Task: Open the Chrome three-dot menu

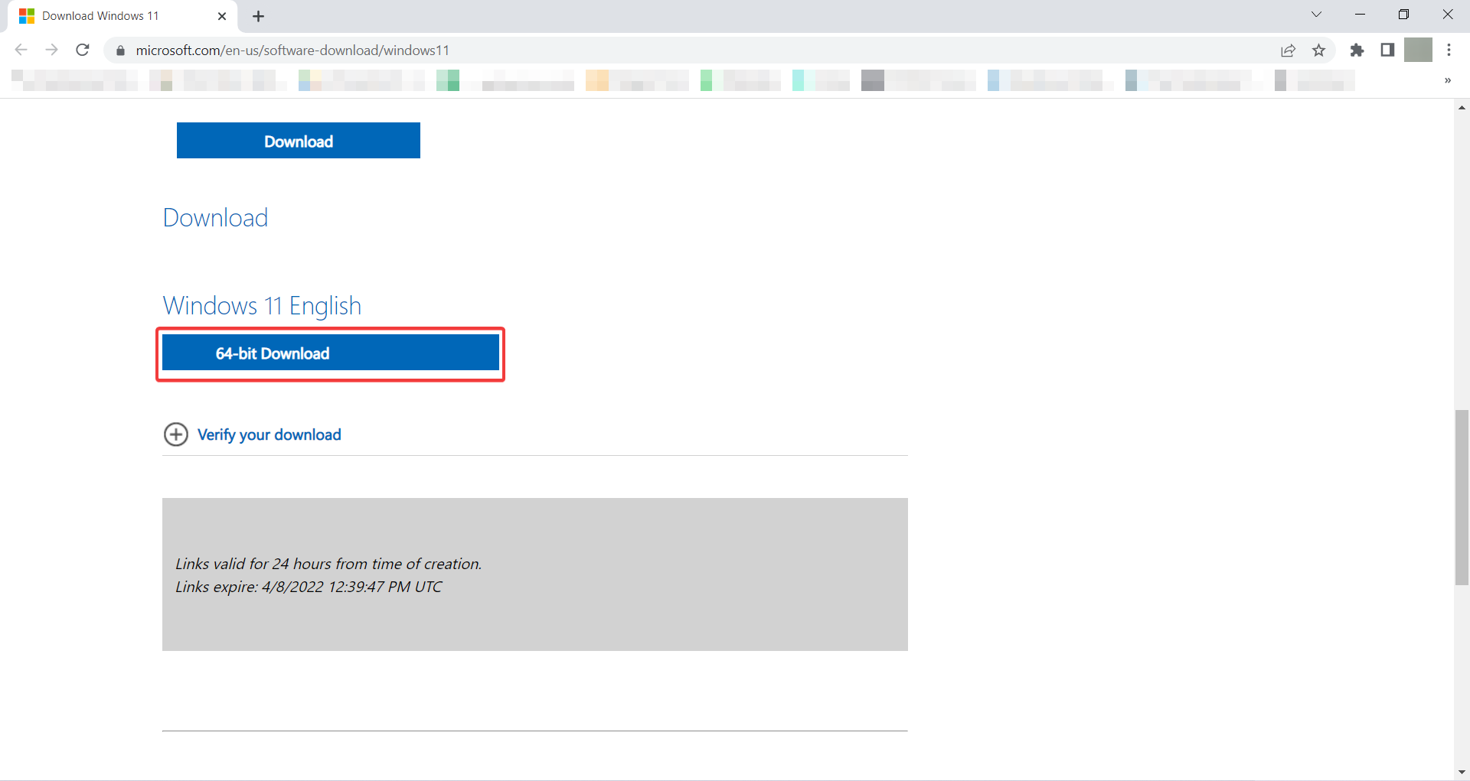Action: [x=1449, y=50]
